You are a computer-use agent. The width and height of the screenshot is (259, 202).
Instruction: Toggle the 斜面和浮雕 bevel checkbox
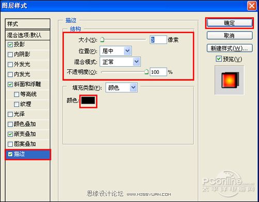(10, 85)
